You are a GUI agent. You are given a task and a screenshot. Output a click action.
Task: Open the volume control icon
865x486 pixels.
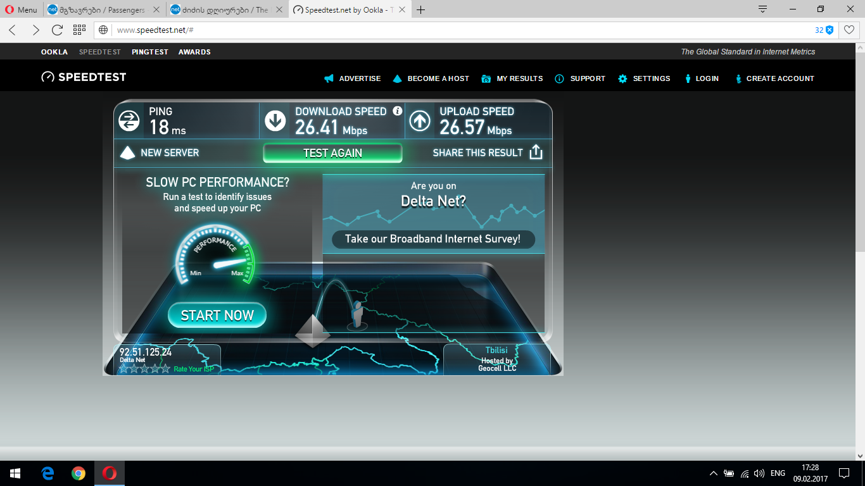pyautogui.click(x=759, y=473)
